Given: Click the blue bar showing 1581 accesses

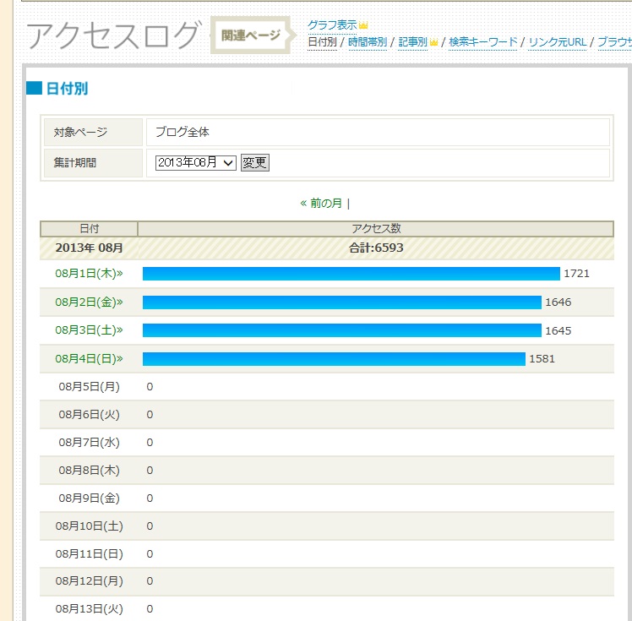Looking at the screenshot, I should click(334, 359).
